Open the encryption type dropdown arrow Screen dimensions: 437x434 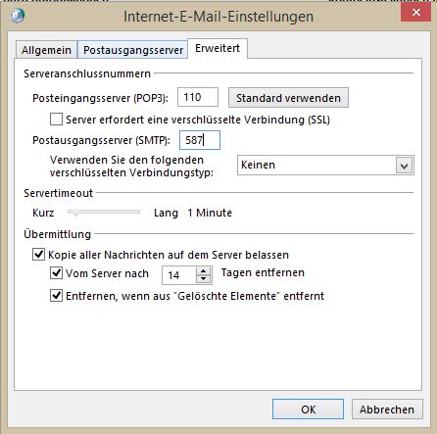coord(405,166)
